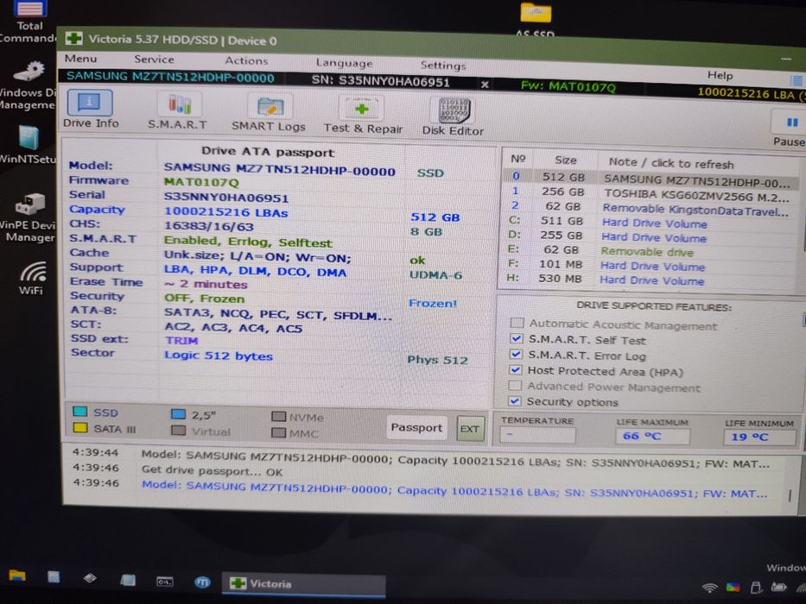806x604 pixels.
Task: Open the AS SSD folder on desktop
Action: point(535,19)
